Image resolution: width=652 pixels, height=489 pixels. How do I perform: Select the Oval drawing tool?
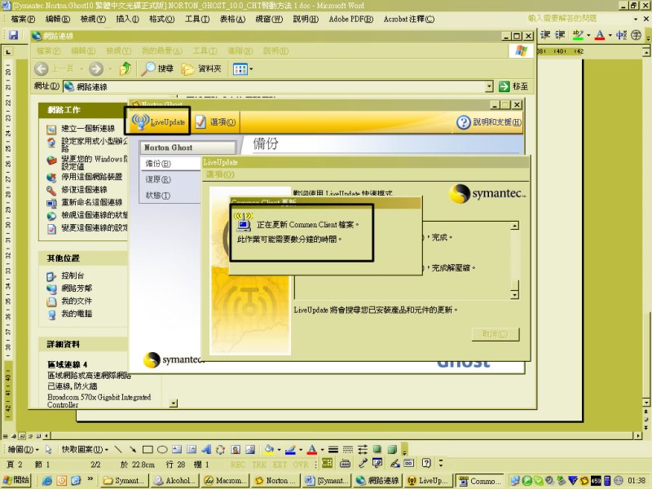tap(162, 450)
